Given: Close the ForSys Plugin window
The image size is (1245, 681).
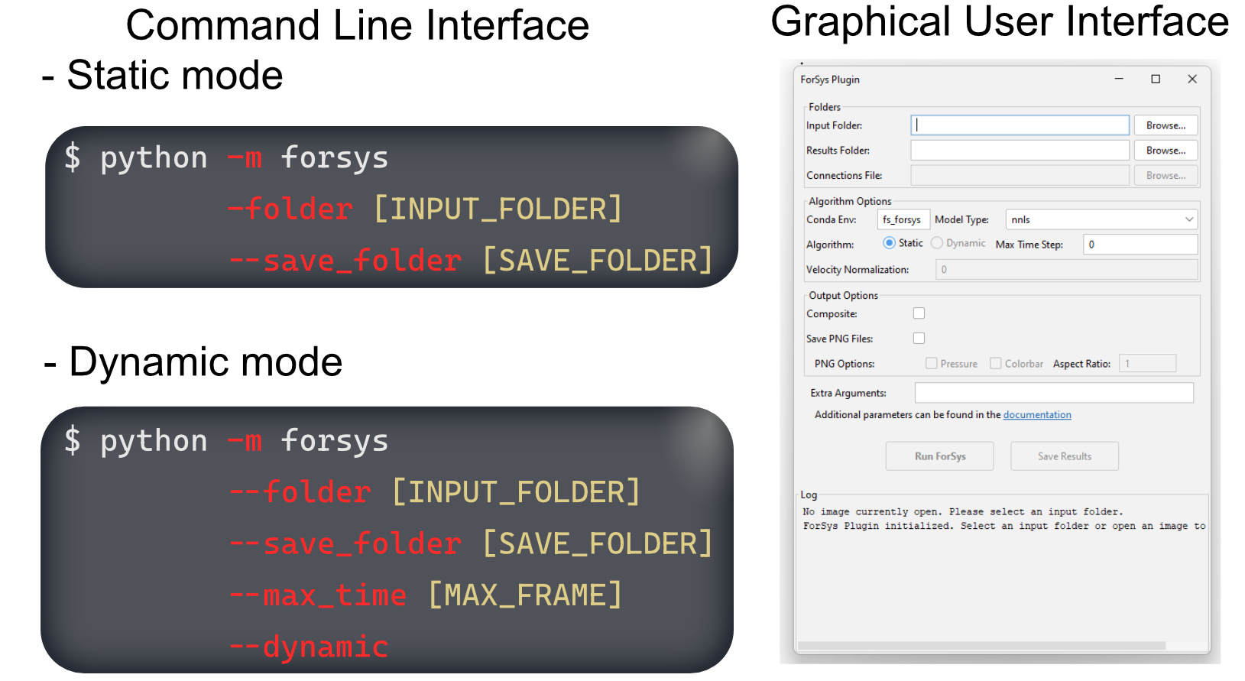Looking at the screenshot, I should pos(1192,79).
